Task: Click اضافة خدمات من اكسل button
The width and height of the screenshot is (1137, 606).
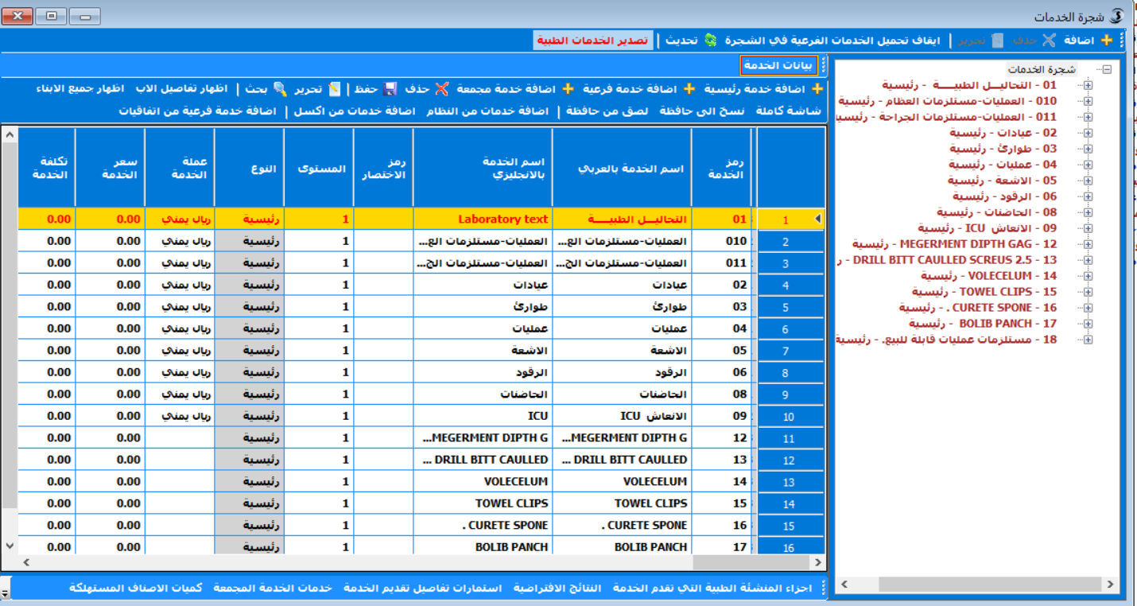Action: pos(355,111)
